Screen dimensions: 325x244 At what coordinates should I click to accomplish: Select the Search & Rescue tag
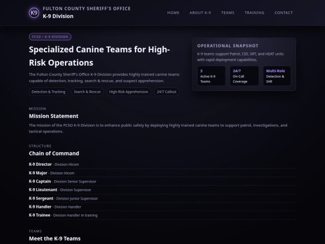coord(87,92)
